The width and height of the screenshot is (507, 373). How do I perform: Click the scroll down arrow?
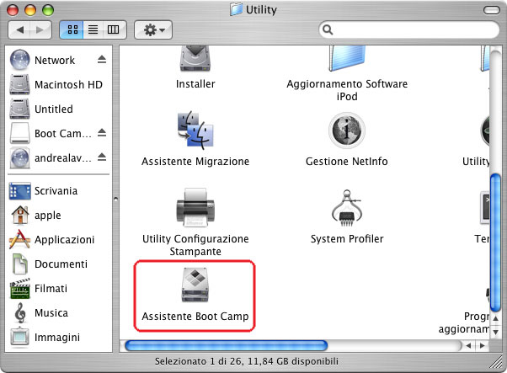[x=495, y=332]
